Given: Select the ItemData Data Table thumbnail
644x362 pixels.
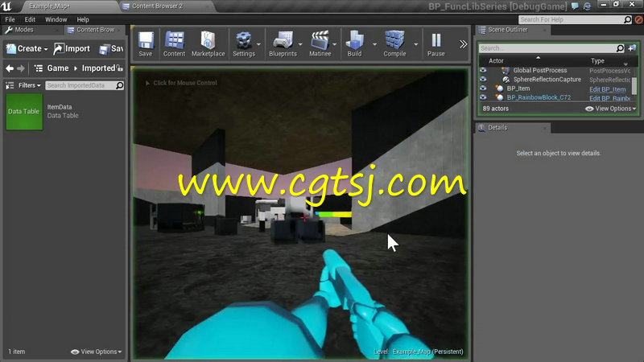Looking at the screenshot, I should (x=24, y=112).
